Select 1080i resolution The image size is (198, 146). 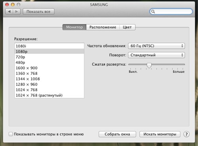click(x=49, y=46)
